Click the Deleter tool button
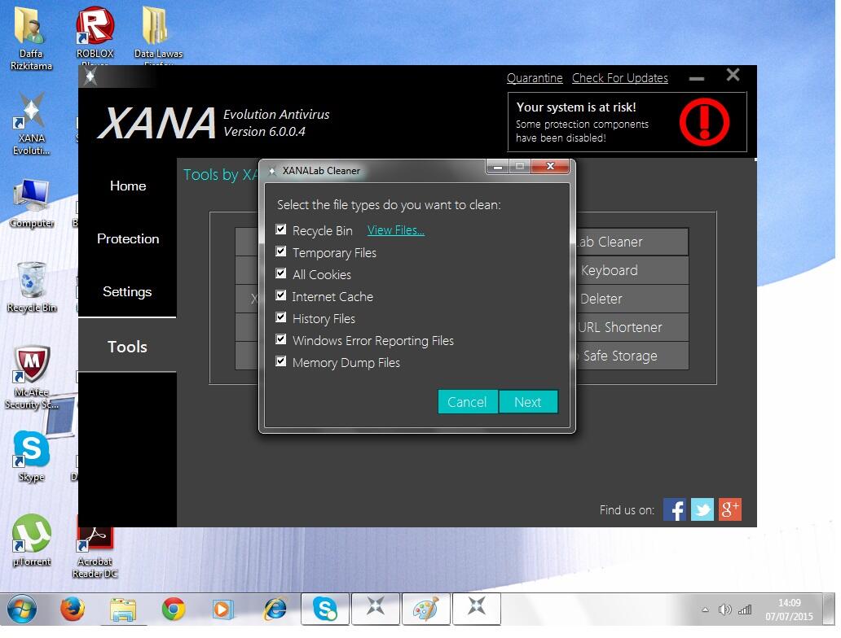Screen dimensions: 841x638 [632, 299]
